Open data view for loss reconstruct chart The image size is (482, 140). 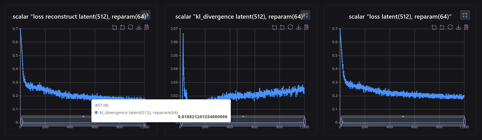point(147,27)
